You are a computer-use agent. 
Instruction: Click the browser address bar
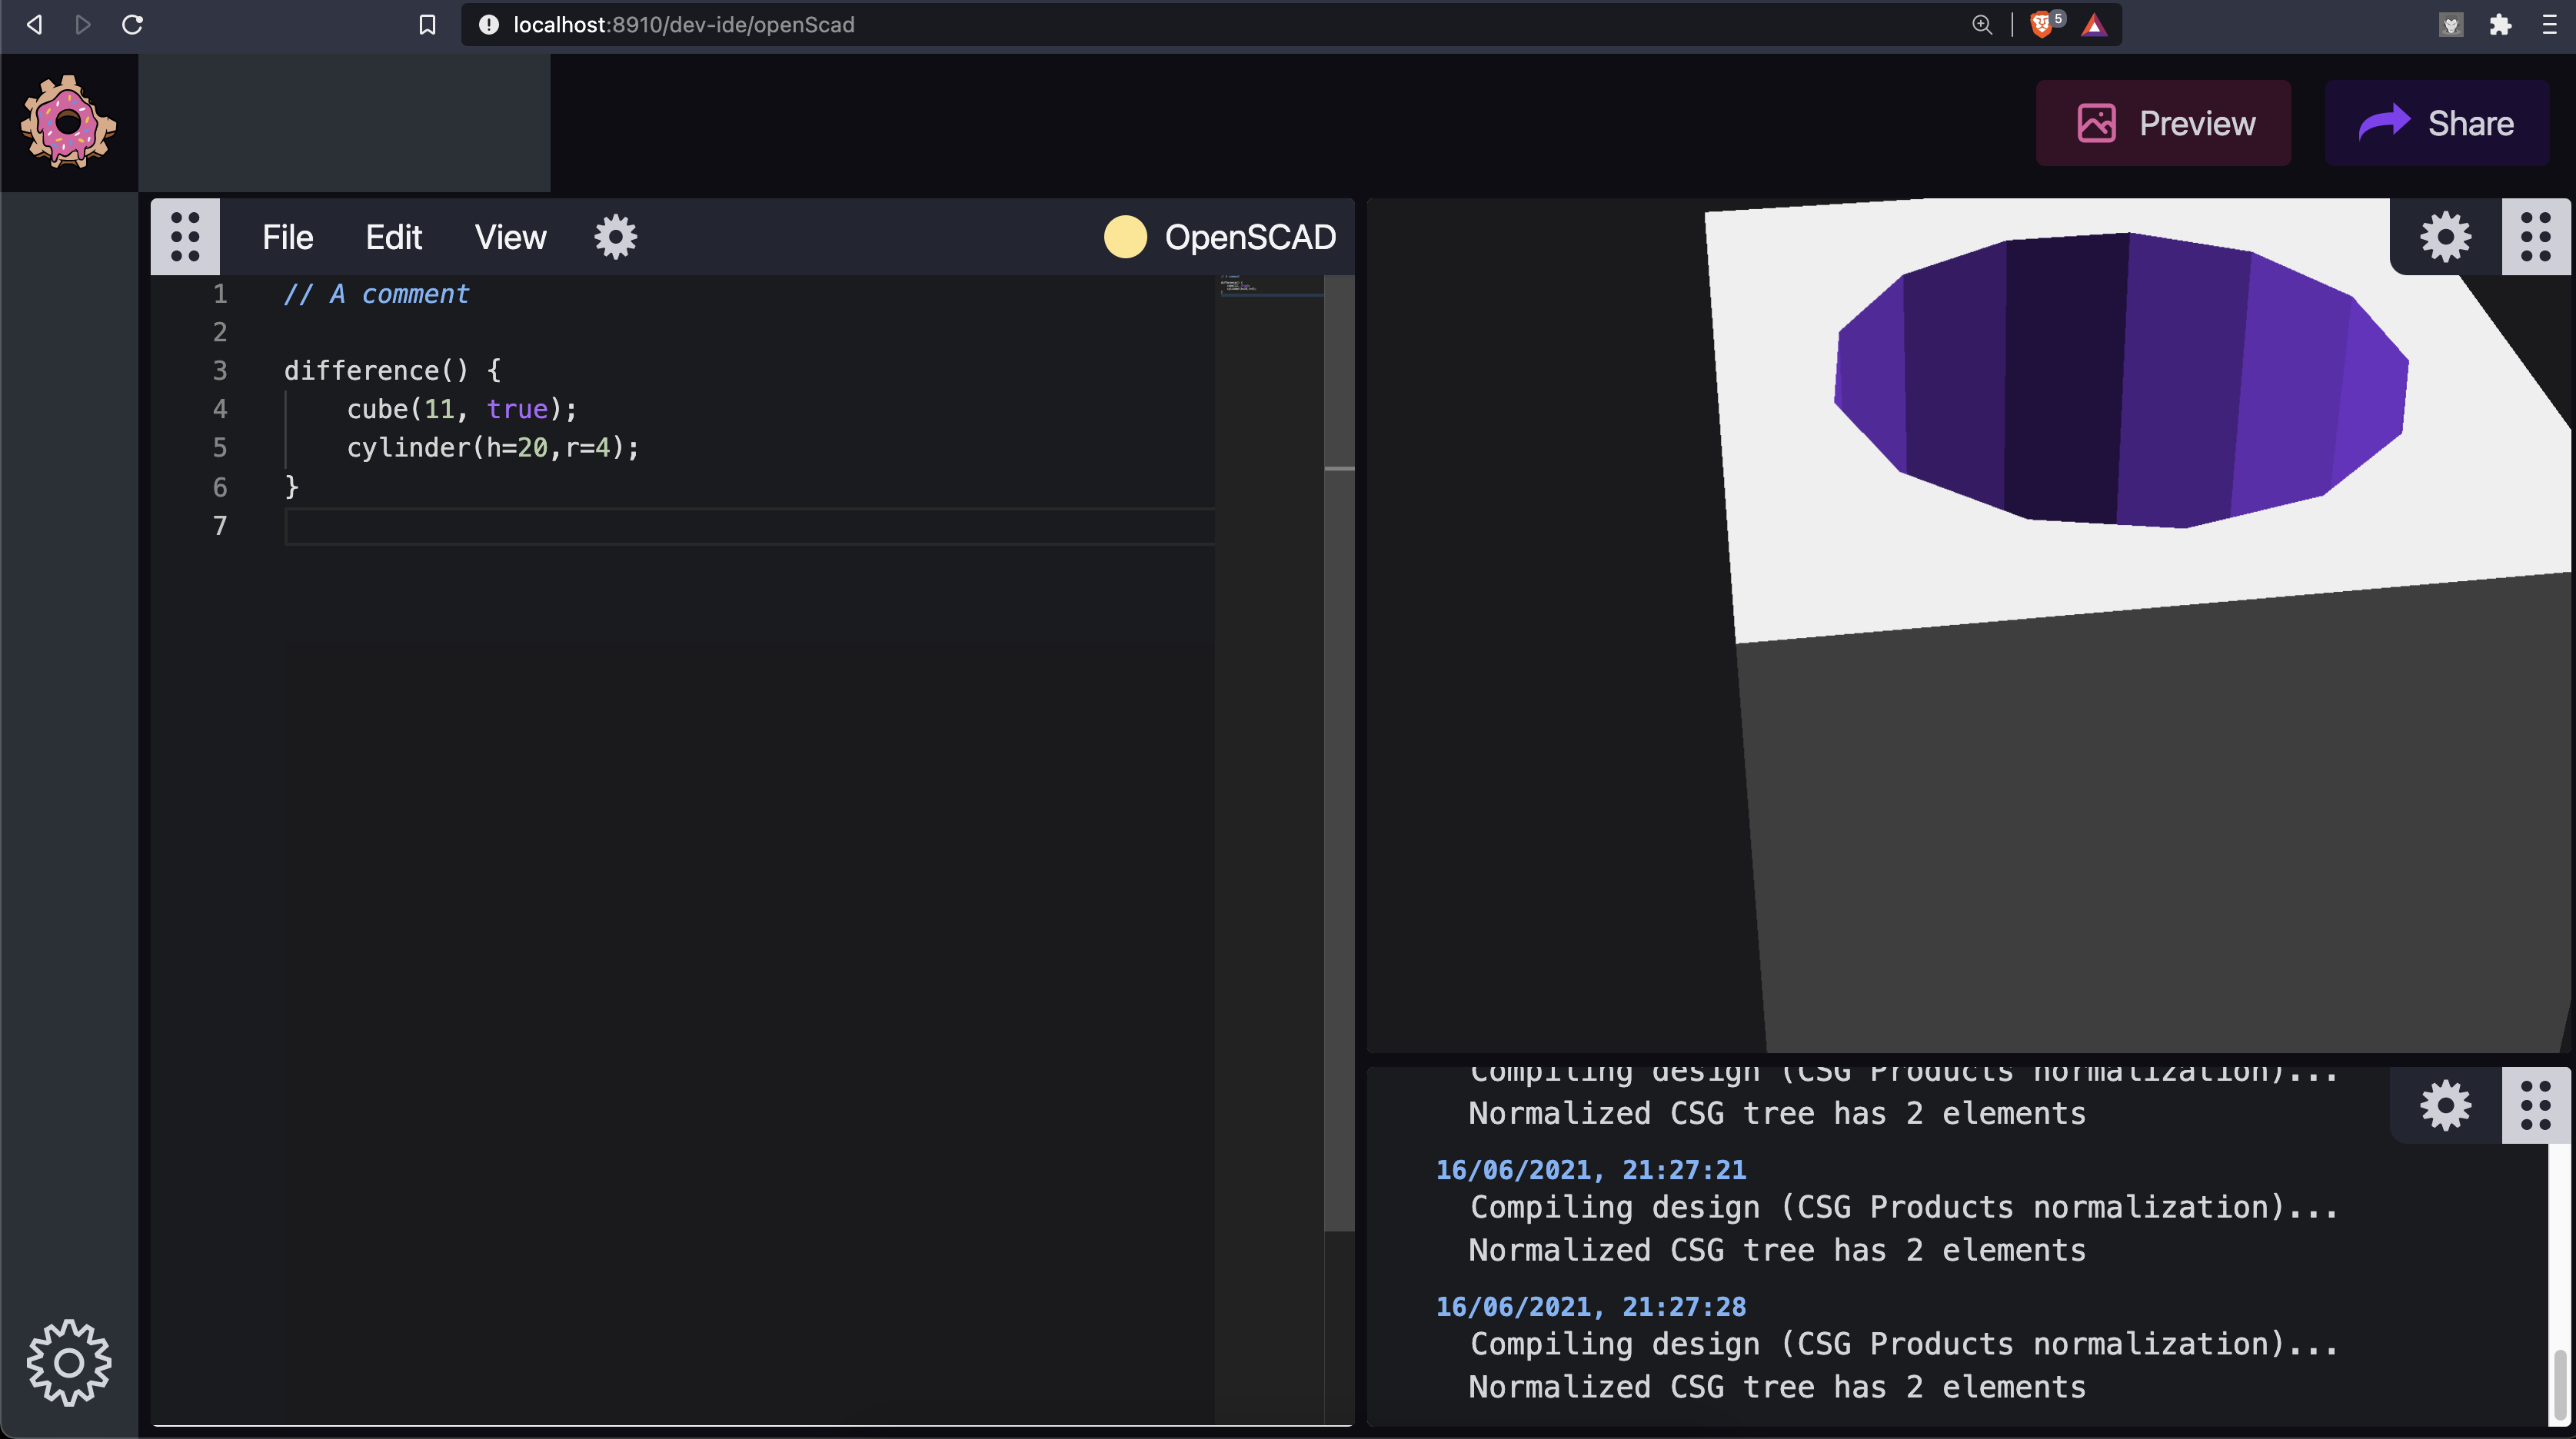click(1200, 24)
